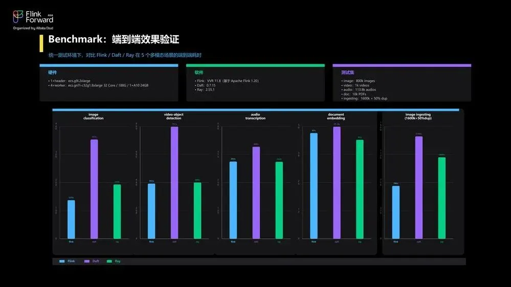
Task: Click the 'image classification' chart title
Action: 93,116
